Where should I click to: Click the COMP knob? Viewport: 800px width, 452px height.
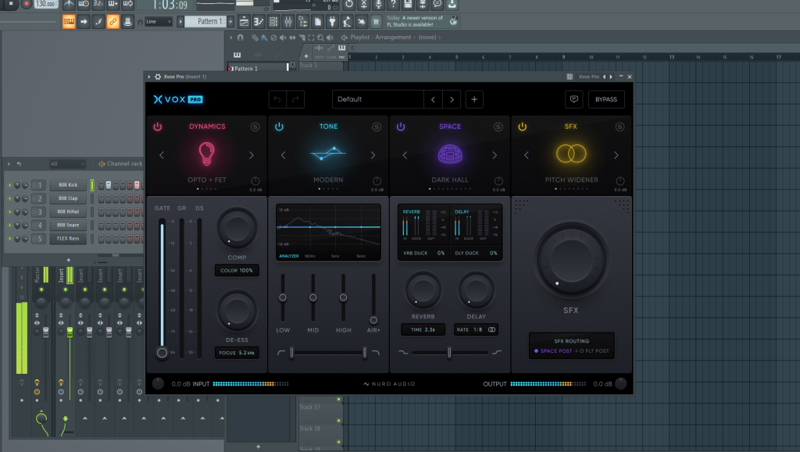(x=237, y=229)
